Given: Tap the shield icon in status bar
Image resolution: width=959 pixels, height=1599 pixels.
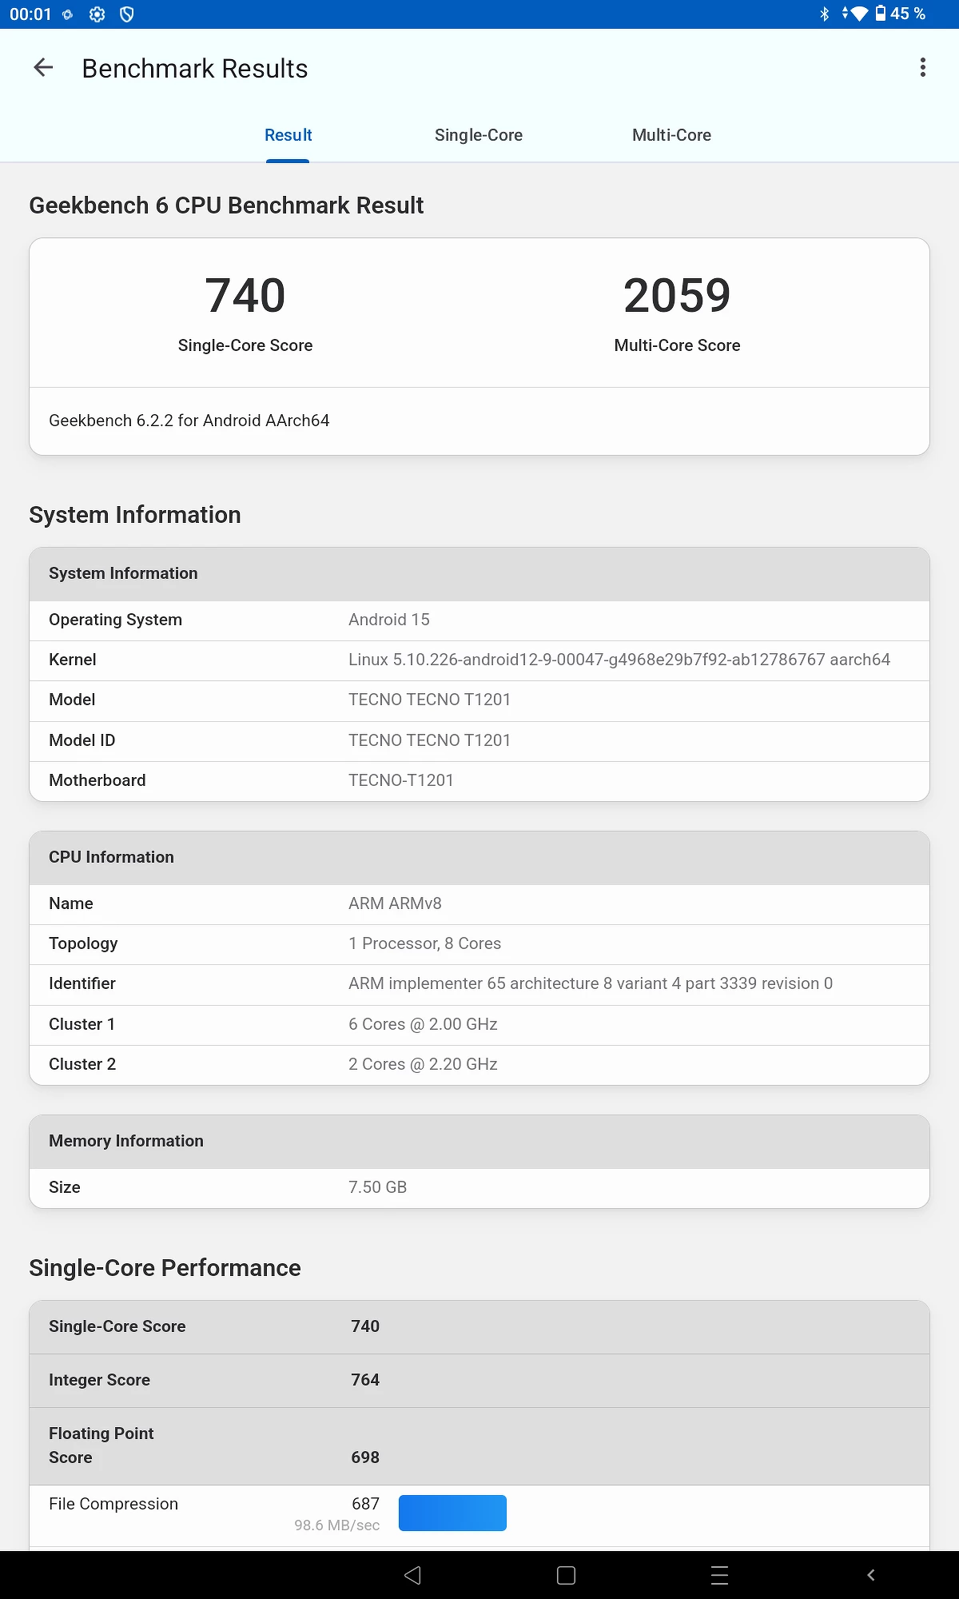Looking at the screenshot, I should tap(126, 14).
